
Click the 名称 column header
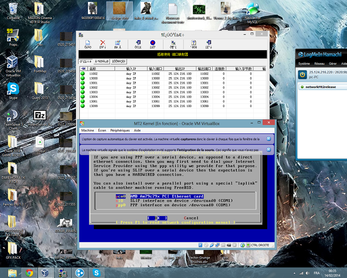click(x=101, y=69)
